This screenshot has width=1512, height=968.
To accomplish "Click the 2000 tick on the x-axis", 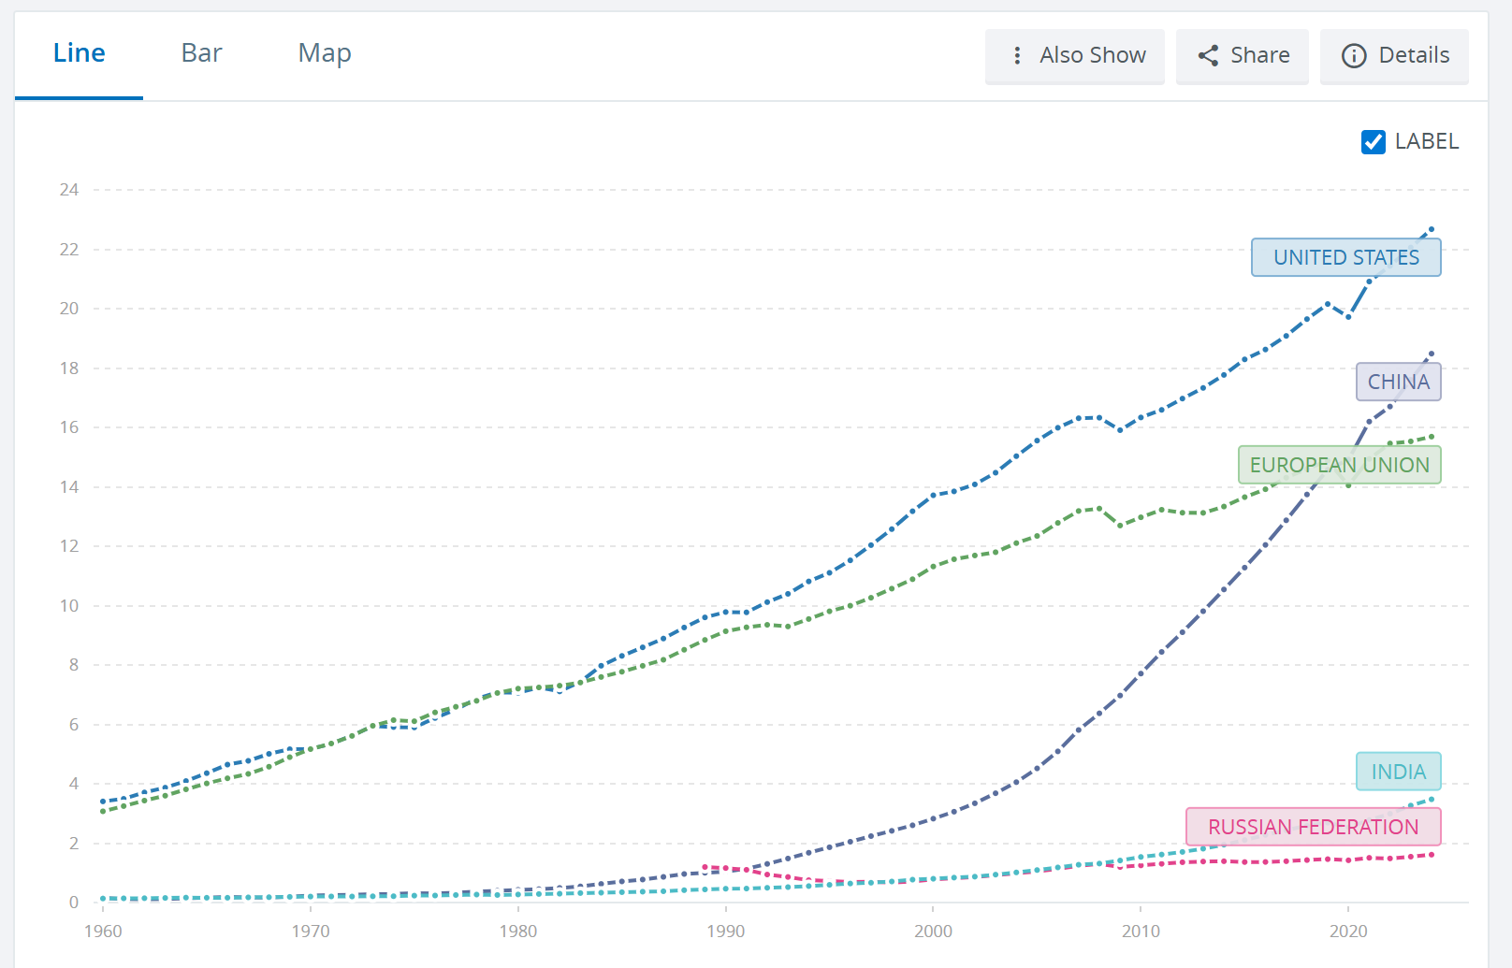I will pos(933,931).
